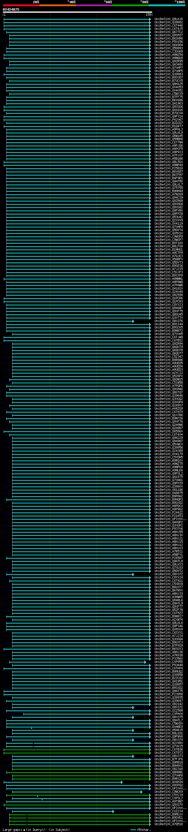Select hit UniRef100_Q5D893
The height and width of the screenshot is (832, 188).
point(168,48)
